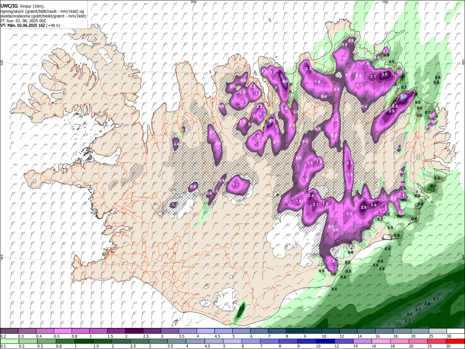
Task: Select the bright pink 0.5 swatch in top legend row
Action: 62,331
